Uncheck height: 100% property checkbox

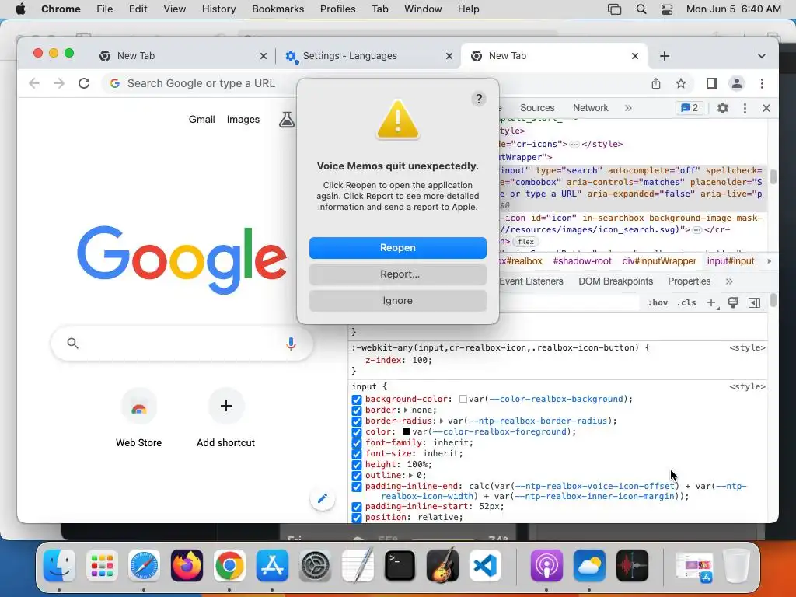point(357,465)
